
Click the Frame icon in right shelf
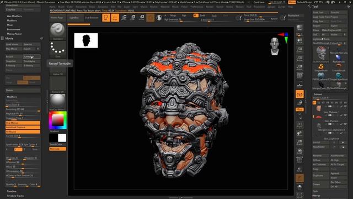pyautogui.click(x=299, y=125)
